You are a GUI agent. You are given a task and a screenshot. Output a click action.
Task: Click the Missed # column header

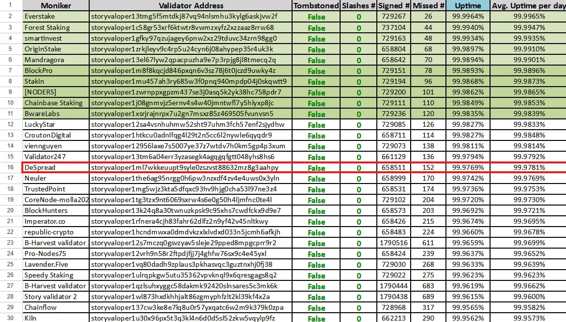428,5
